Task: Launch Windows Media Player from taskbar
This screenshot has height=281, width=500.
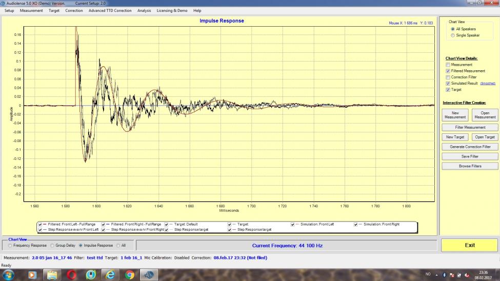Action: [x=32, y=274]
